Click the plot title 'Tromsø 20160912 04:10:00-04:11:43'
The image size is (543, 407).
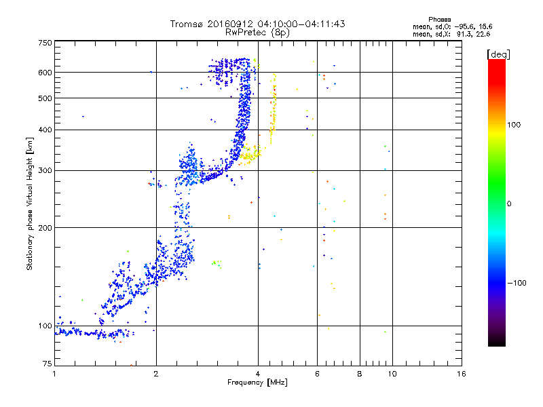coord(257,24)
